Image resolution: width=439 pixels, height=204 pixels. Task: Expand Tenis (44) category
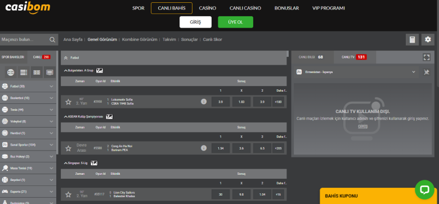(28, 110)
